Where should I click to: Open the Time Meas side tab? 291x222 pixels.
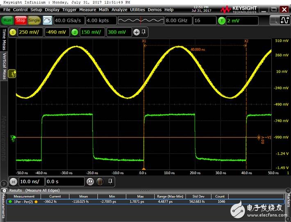[4, 39]
